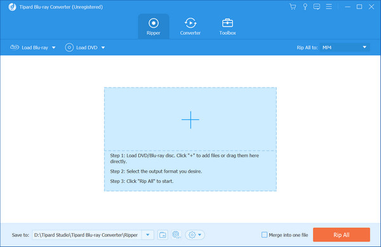Expand the Load DVD dropdown arrow
Screen dimensions: 381x247
[x=103, y=48]
